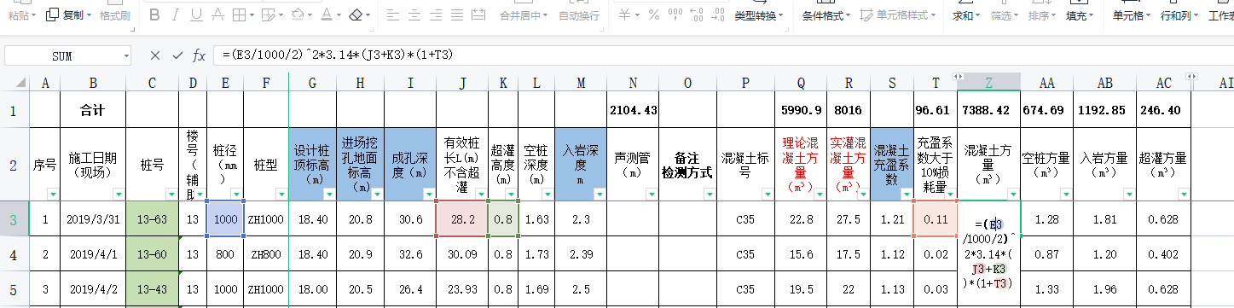The width and height of the screenshot is (1234, 308).
Task: Select cell with pile number 13-63
Action: (x=152, y=219)
